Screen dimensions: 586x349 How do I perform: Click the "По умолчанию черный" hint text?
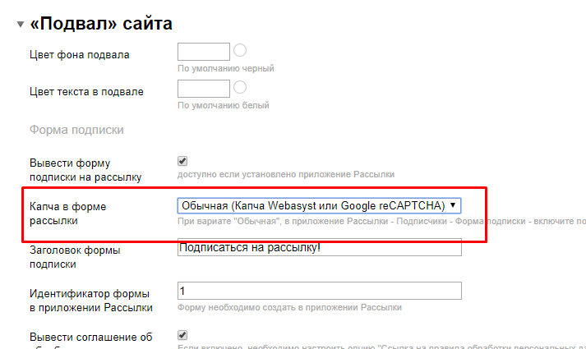pyautogui.click(x=225, y=68)
